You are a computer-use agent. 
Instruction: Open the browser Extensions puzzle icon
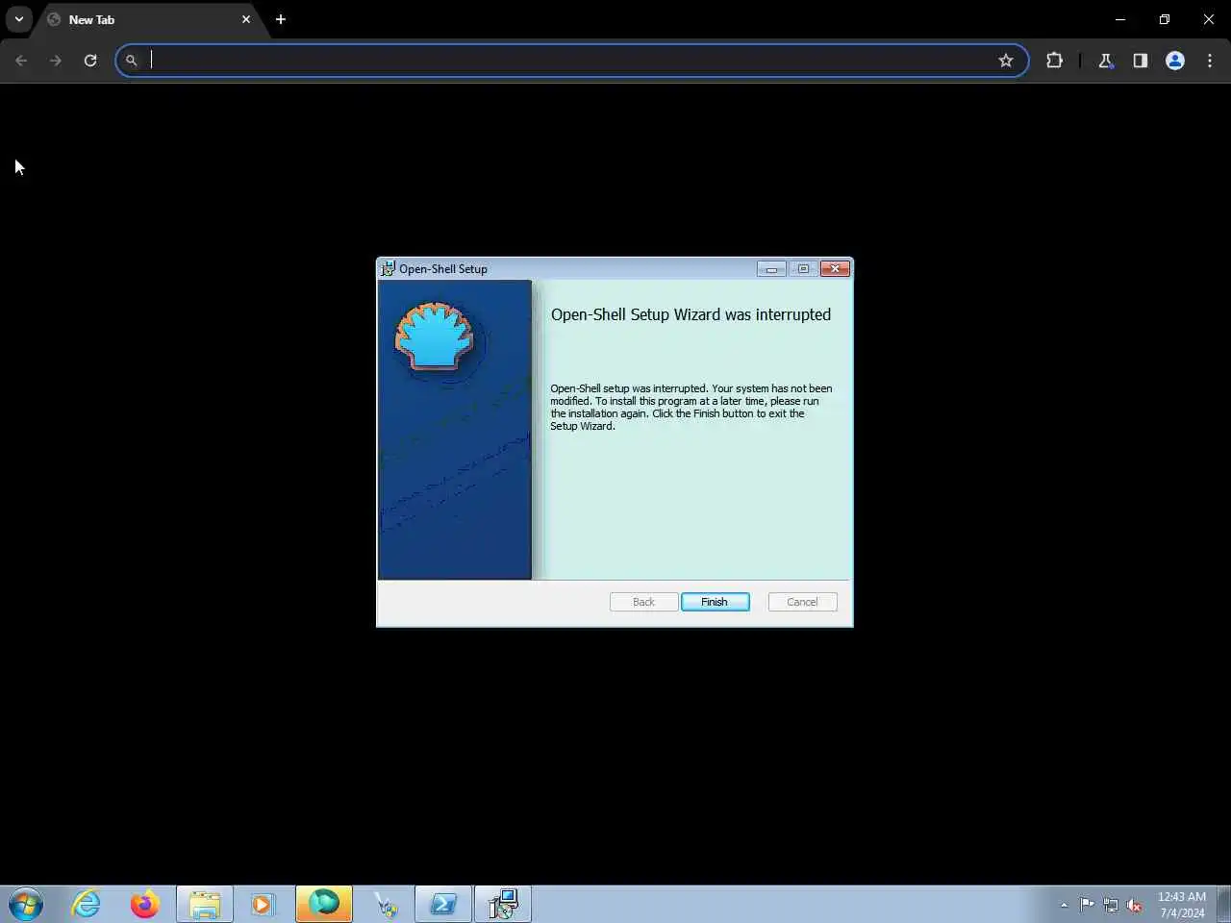[x=1054, y=61]
